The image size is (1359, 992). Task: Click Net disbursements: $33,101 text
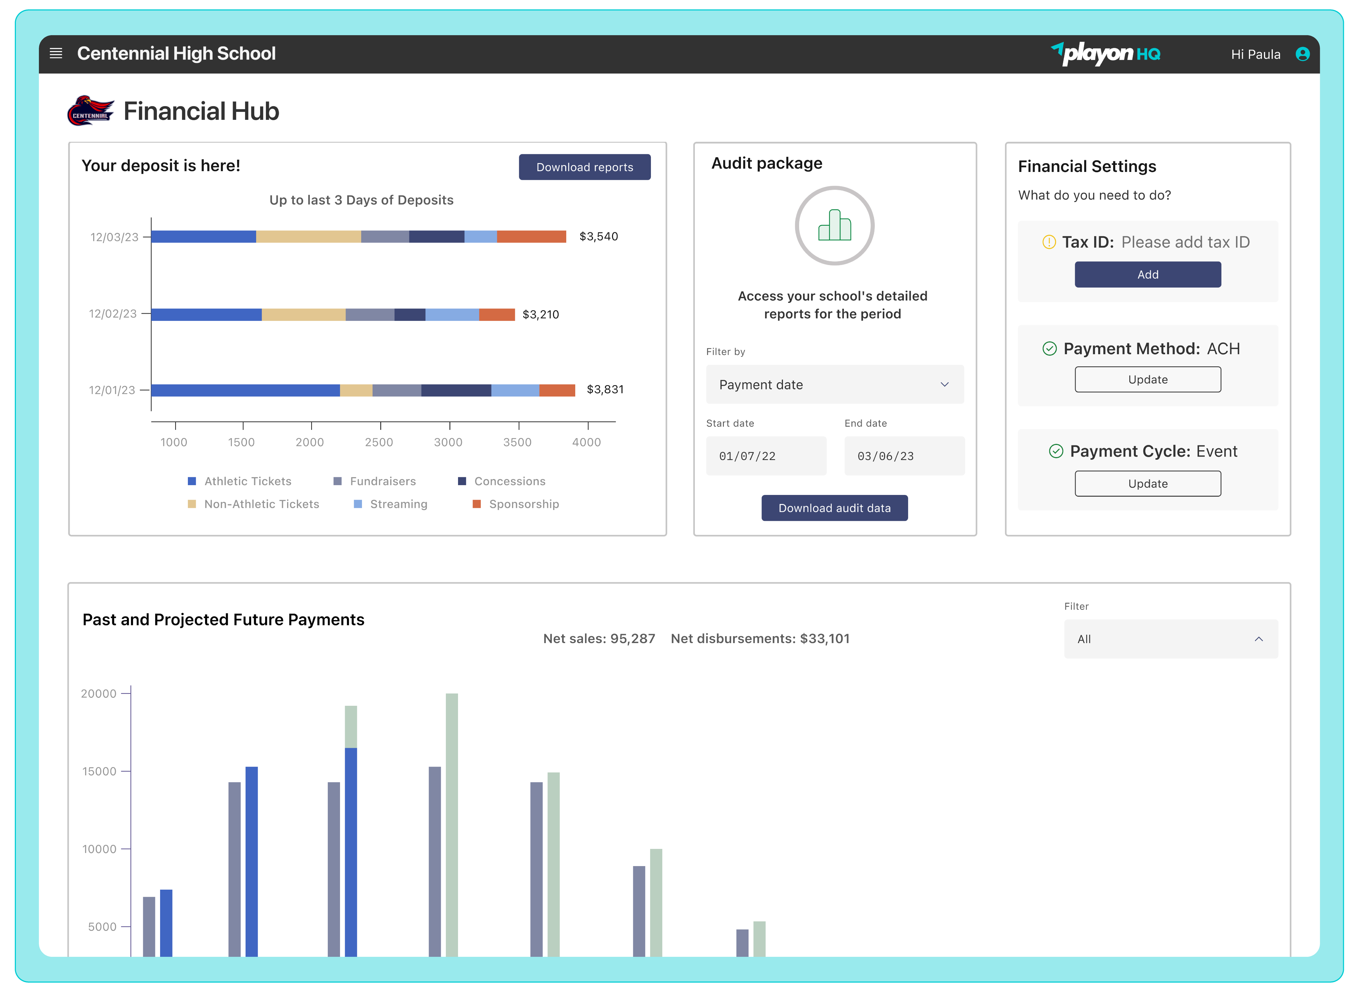[760, 638]
